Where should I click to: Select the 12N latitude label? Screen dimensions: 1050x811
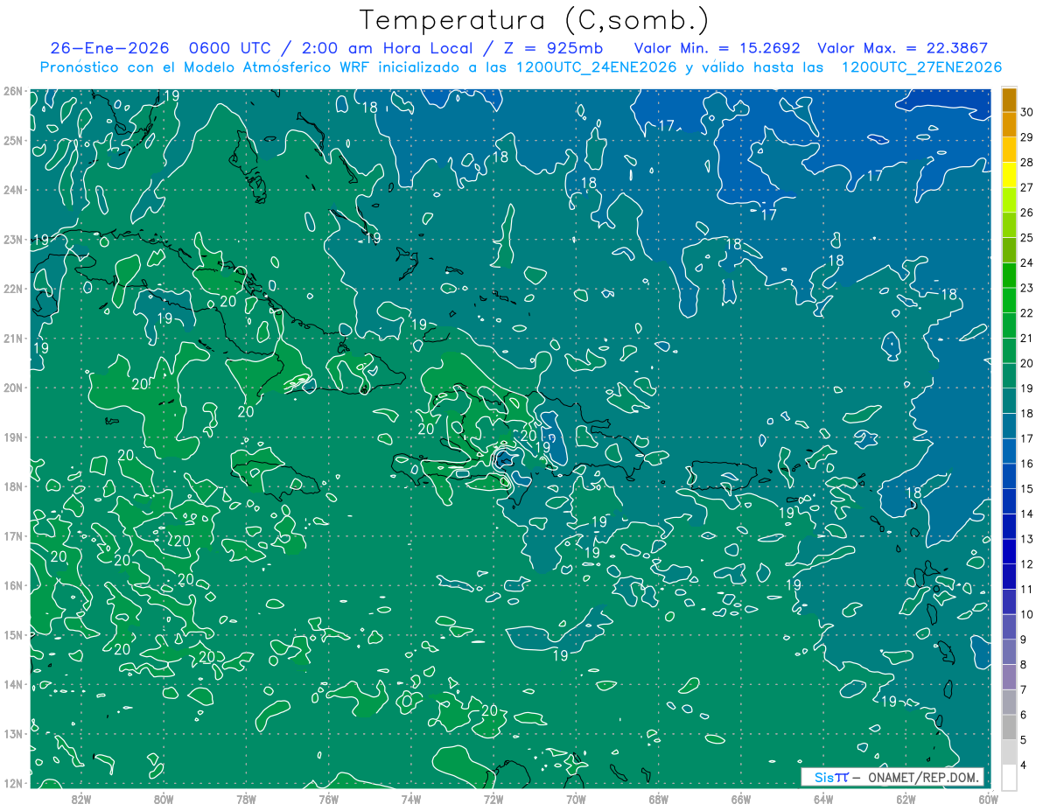12,783
